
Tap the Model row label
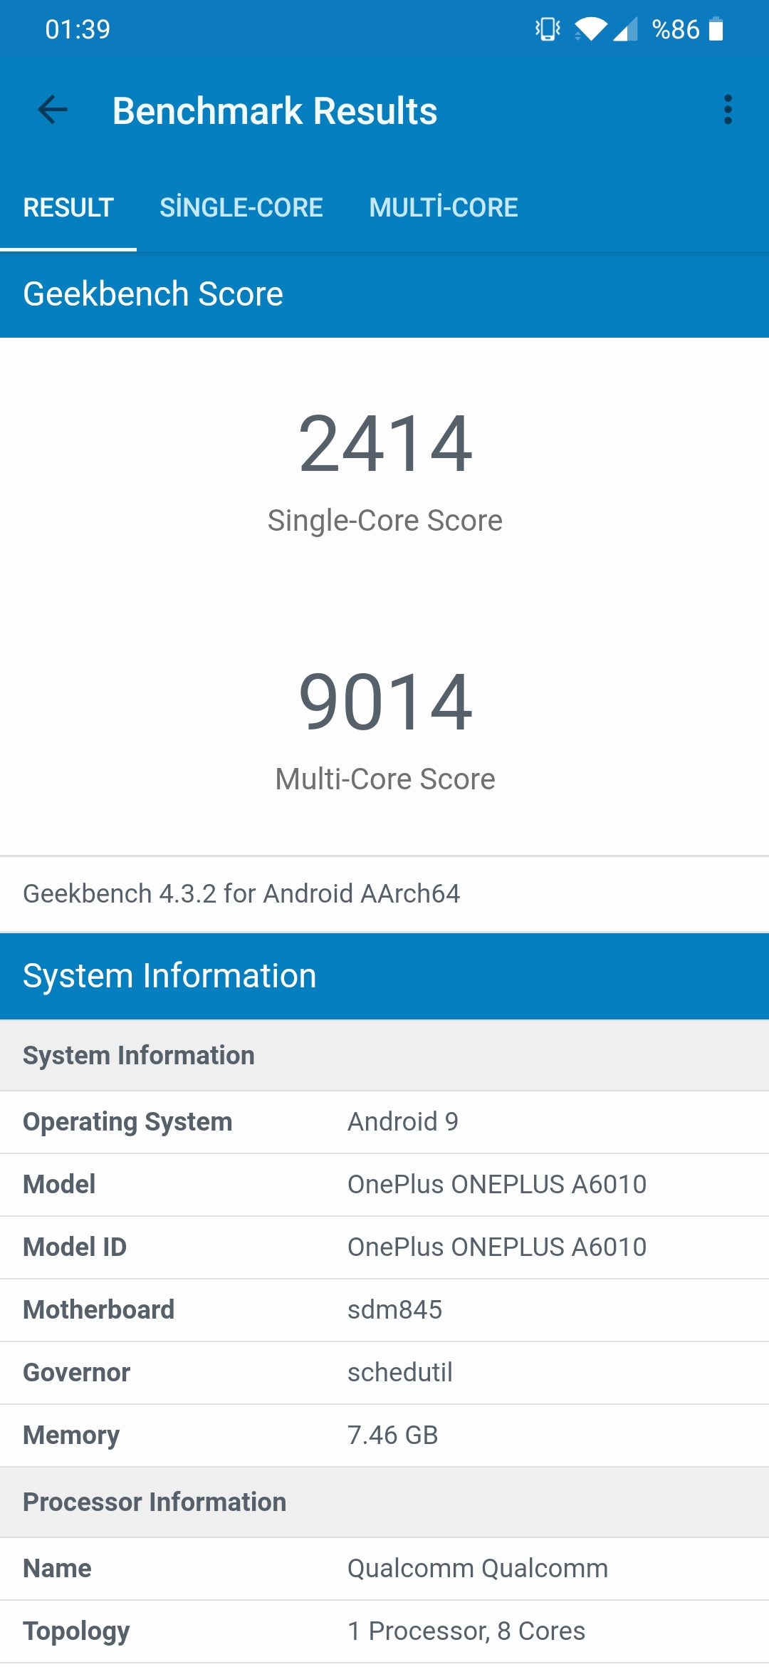click(x=59, y=1184)
